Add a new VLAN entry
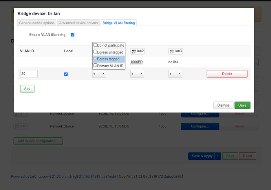 tap(27, 89)
